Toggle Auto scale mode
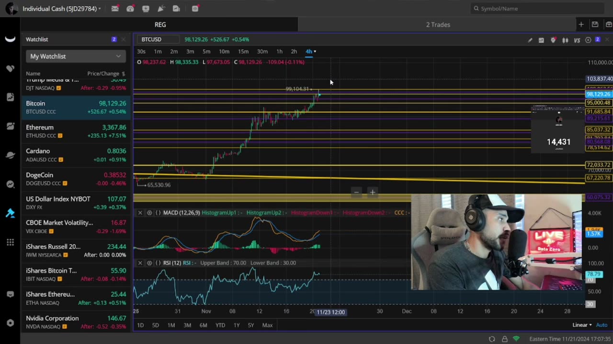 click(x=601, y=325)
